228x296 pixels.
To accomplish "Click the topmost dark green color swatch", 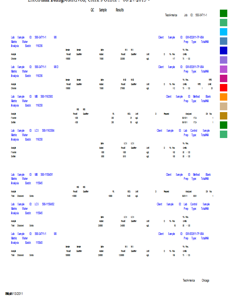I will coord(224,13).
